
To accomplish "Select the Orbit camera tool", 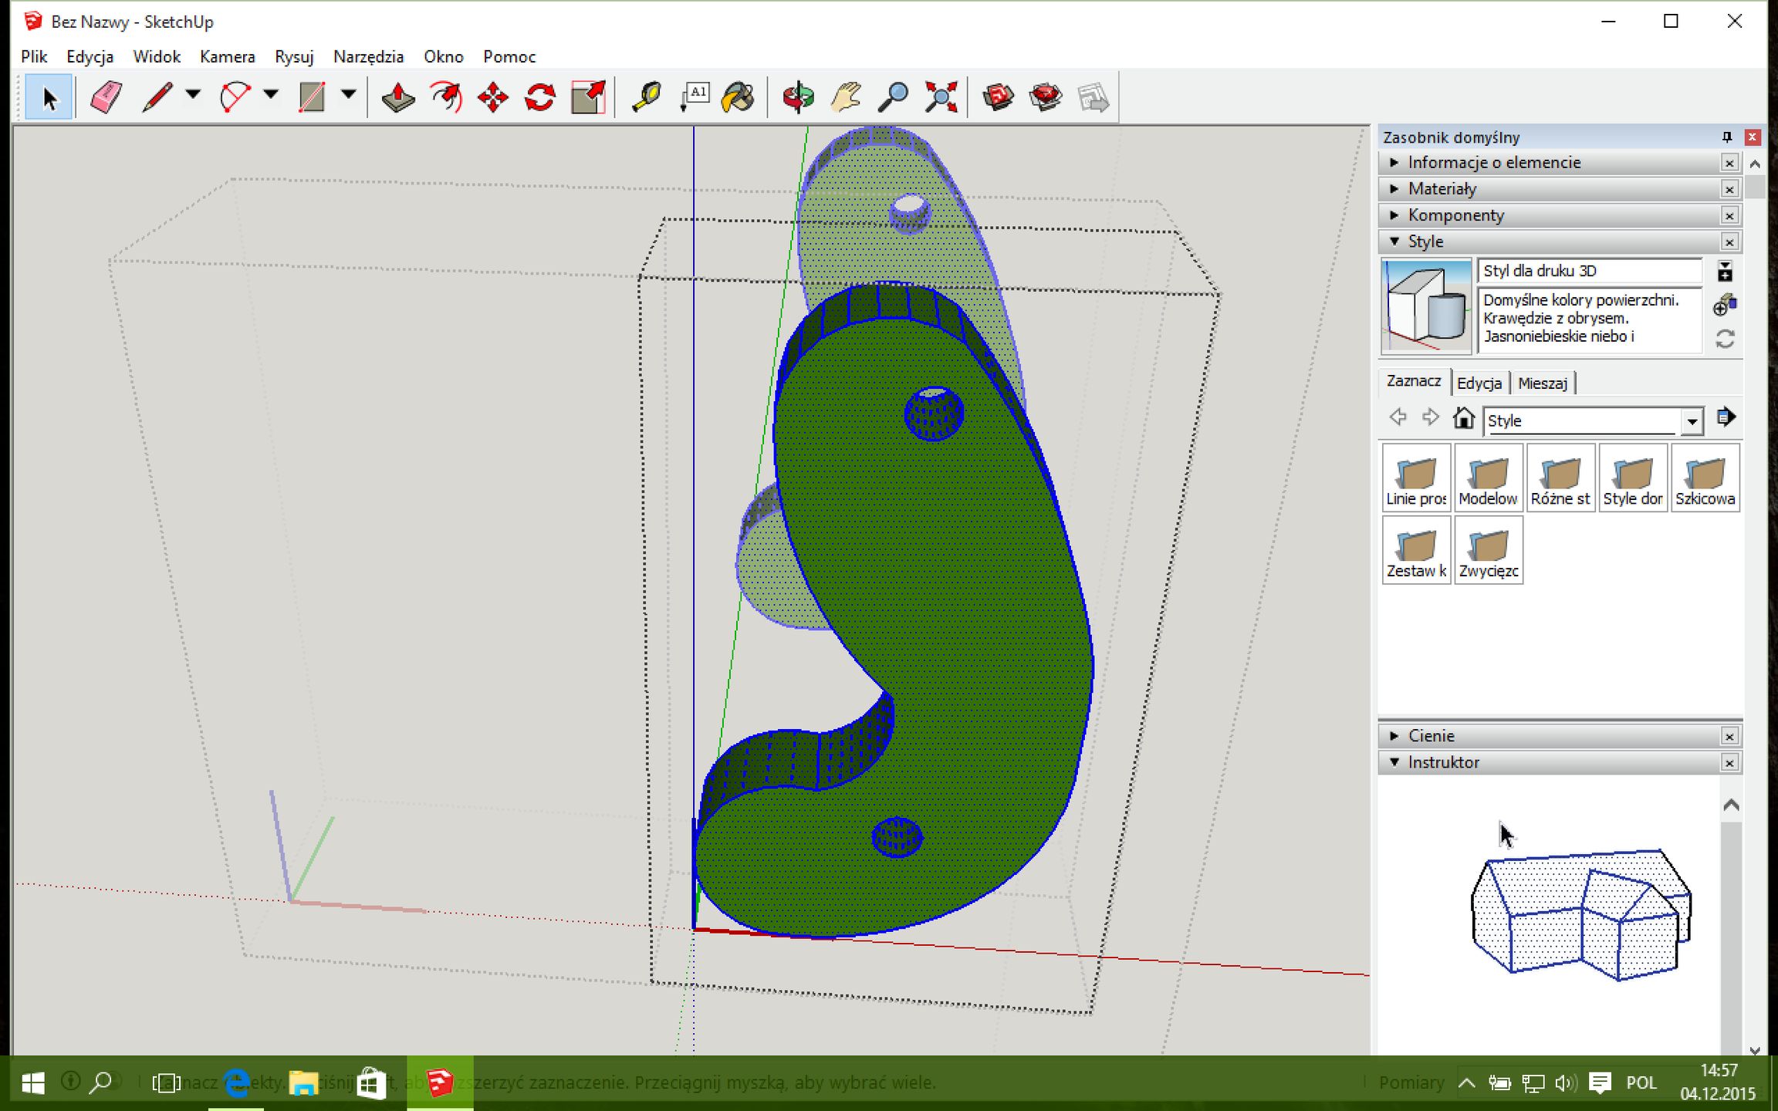I will point(798,98).
